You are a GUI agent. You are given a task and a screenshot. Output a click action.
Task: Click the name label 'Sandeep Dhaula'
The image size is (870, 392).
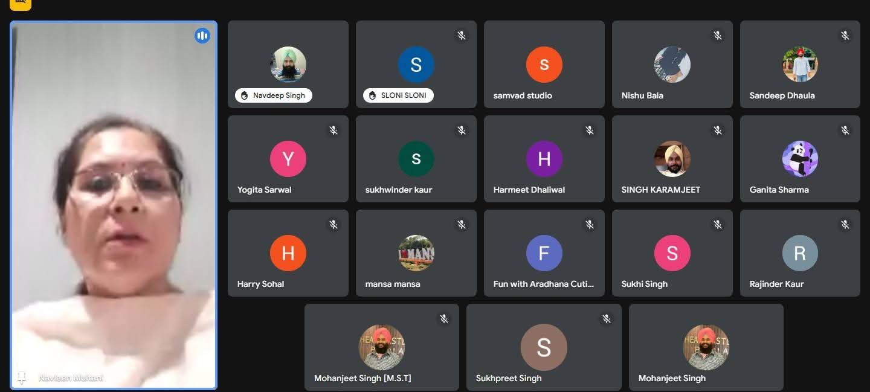point(782,95)
